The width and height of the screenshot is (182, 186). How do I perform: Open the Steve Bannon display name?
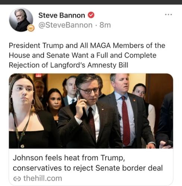(x=62, y=15)
